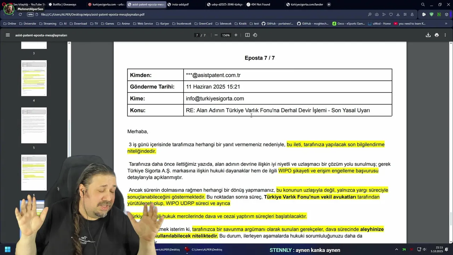This screenshot has width=453, height=255.
Task: Open the Online bookmarks folder
Action: tap(10, 24)
